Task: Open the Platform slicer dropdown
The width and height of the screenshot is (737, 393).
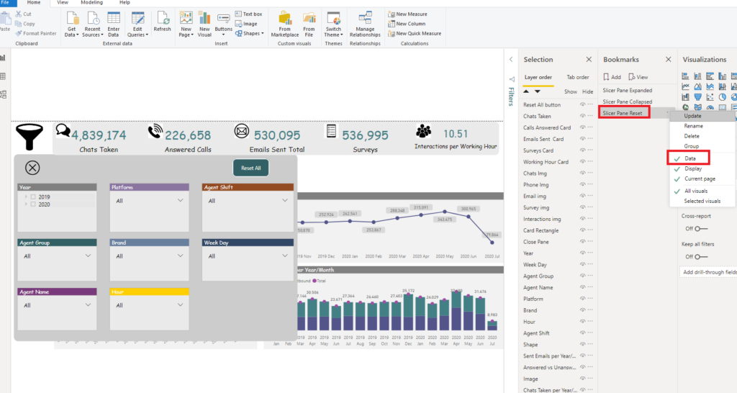Action: (x=180, y=201)
